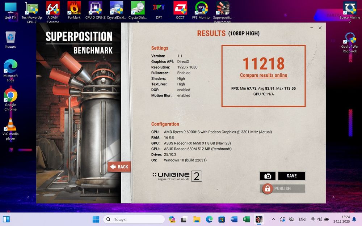
Task: Select God of War Ragnarok shortcut
Action: [x=350, y=43]
